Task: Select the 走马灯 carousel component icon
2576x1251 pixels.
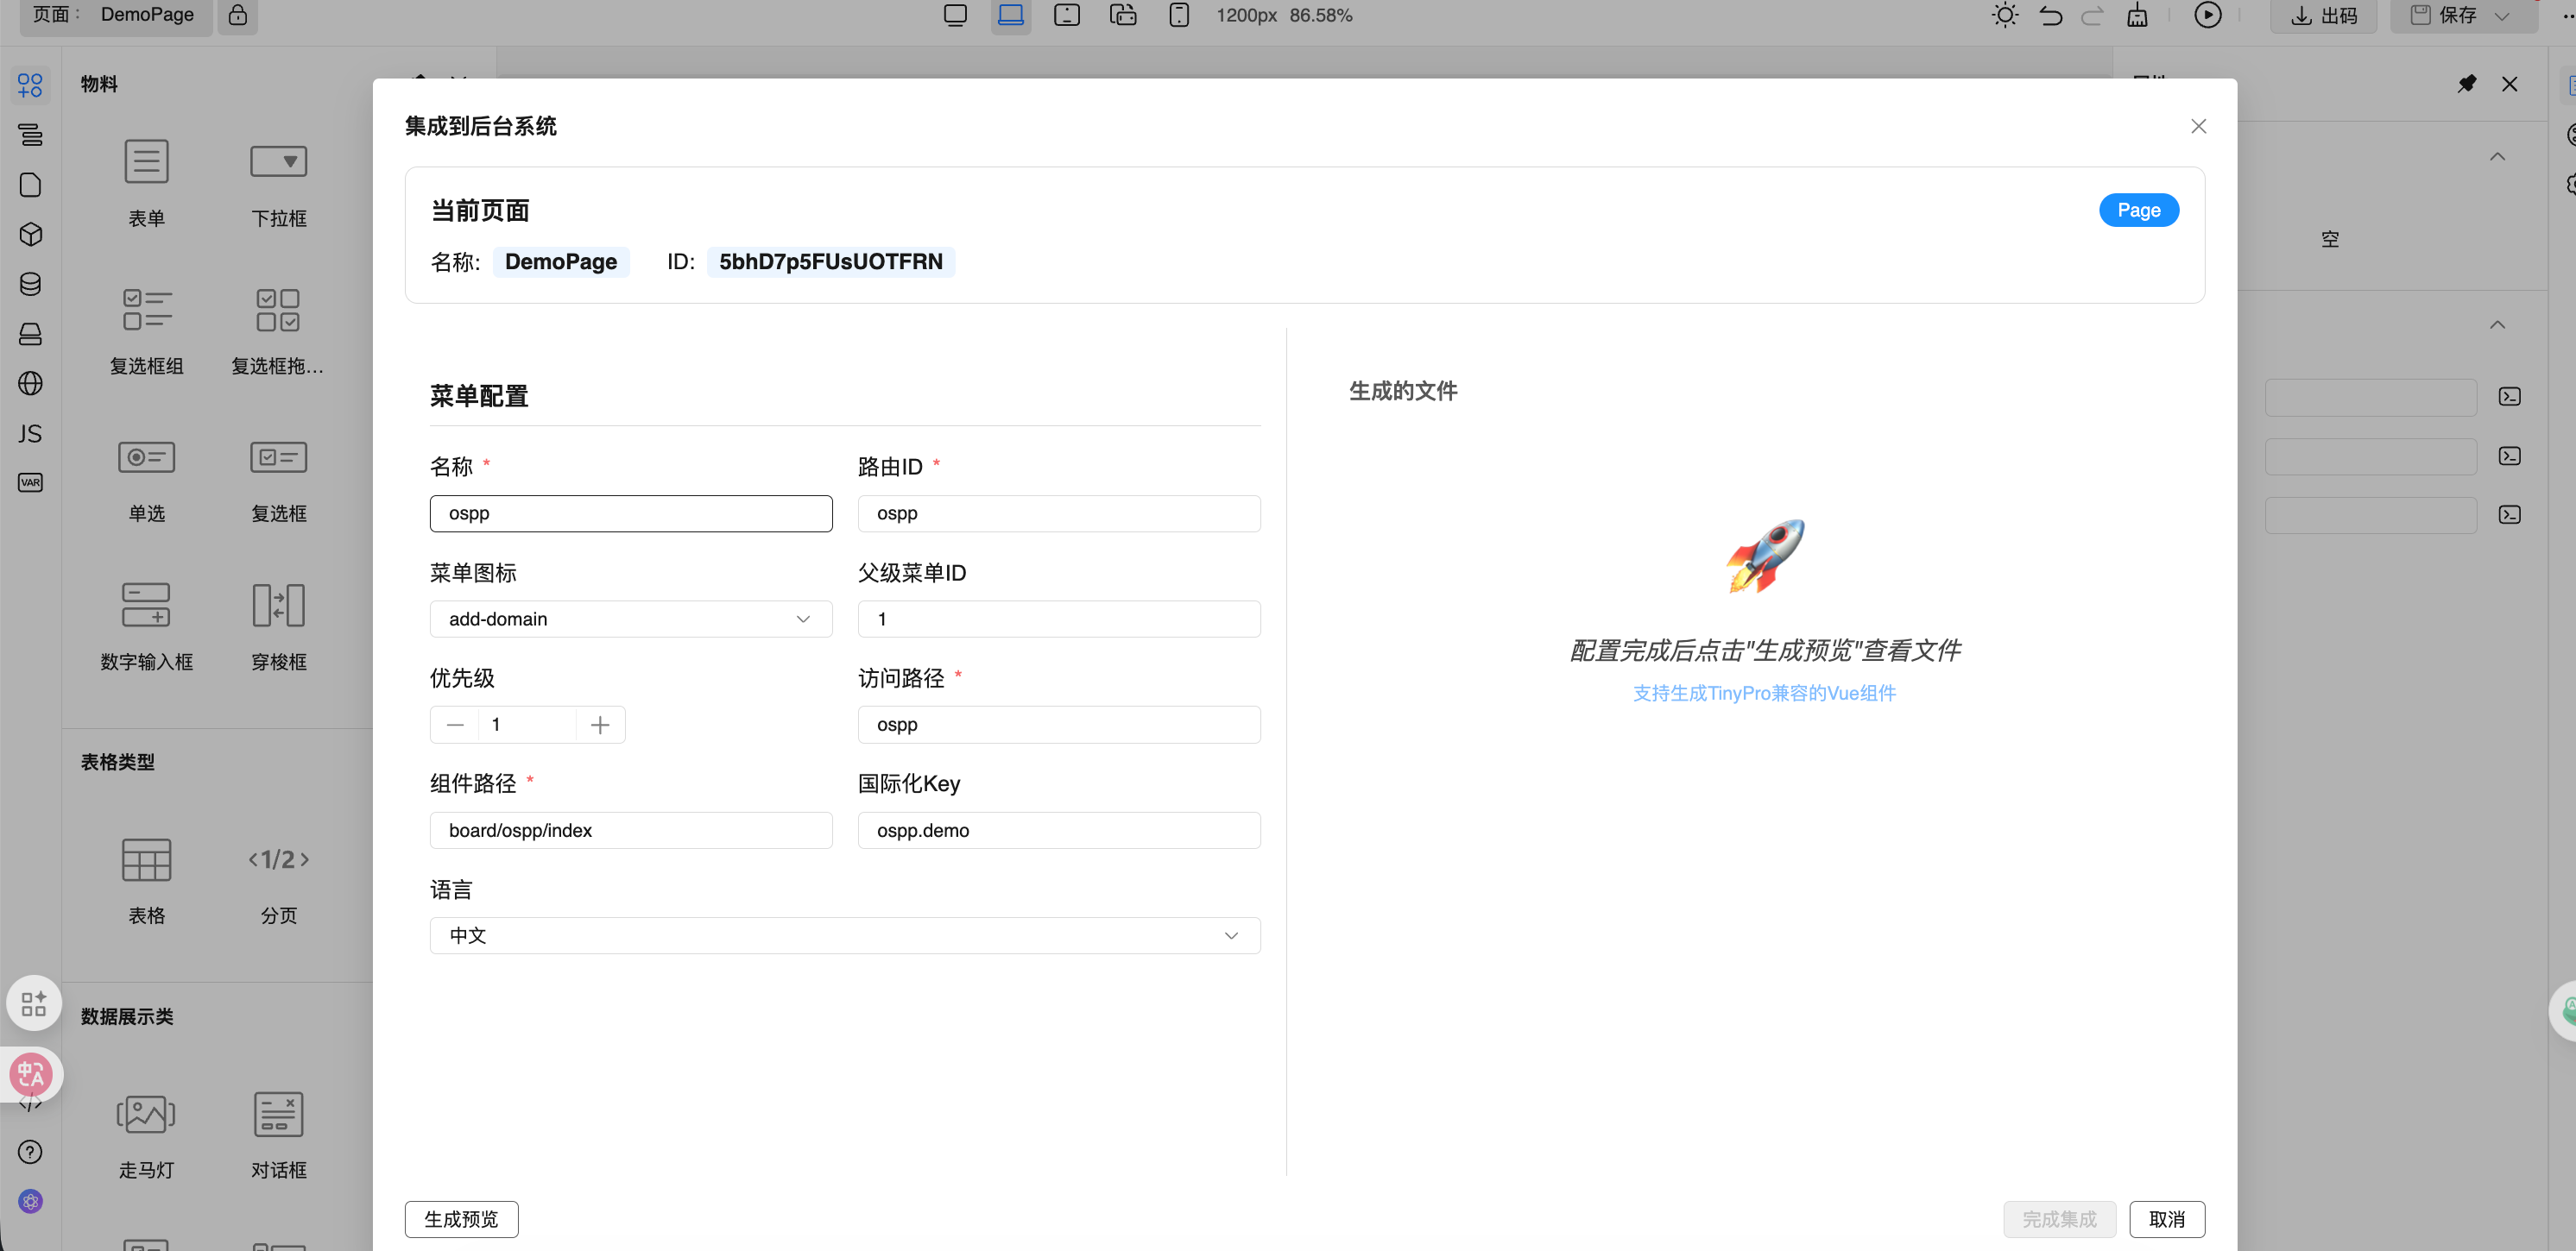Action: click(146, 1114)
